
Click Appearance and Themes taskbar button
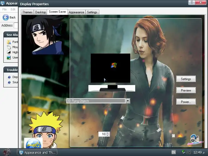pyautogui.click(x=37, y=152)
